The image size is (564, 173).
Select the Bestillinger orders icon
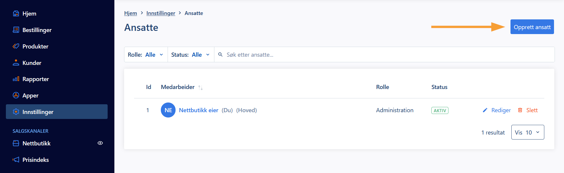(x=16, y=30)
